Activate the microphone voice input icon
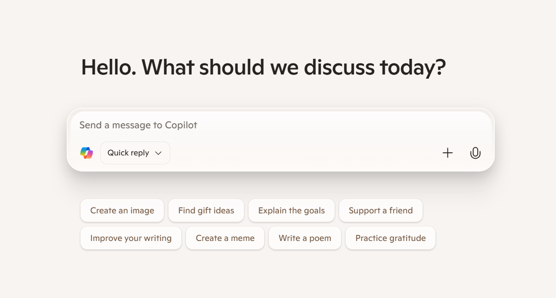 pos(475,153)
